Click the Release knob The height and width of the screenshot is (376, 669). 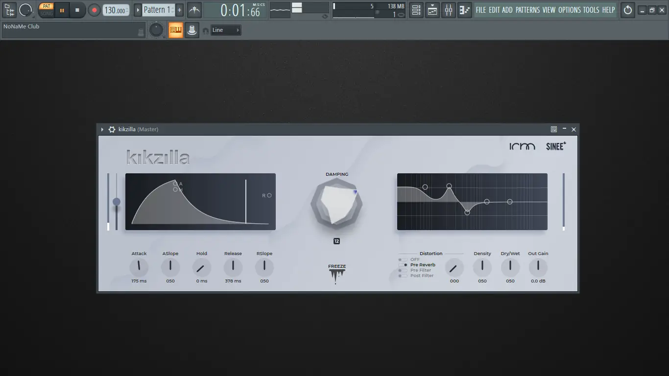point(233,267)
